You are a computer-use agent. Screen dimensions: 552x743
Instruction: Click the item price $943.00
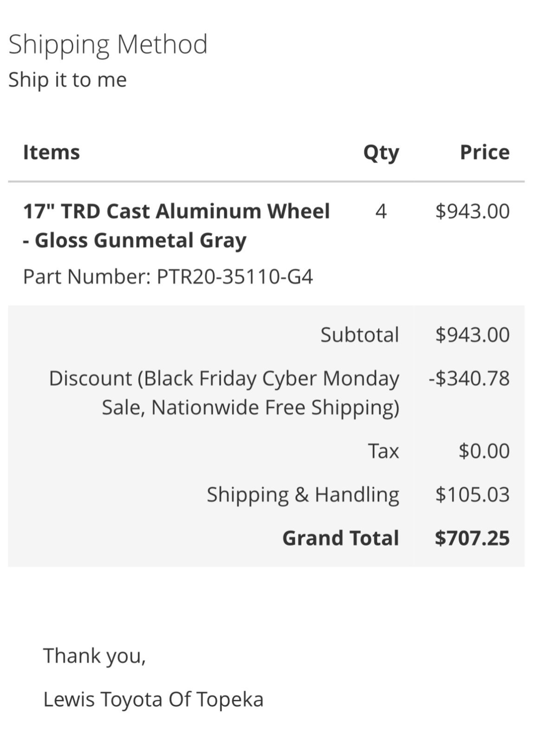(x=473, y=211)
